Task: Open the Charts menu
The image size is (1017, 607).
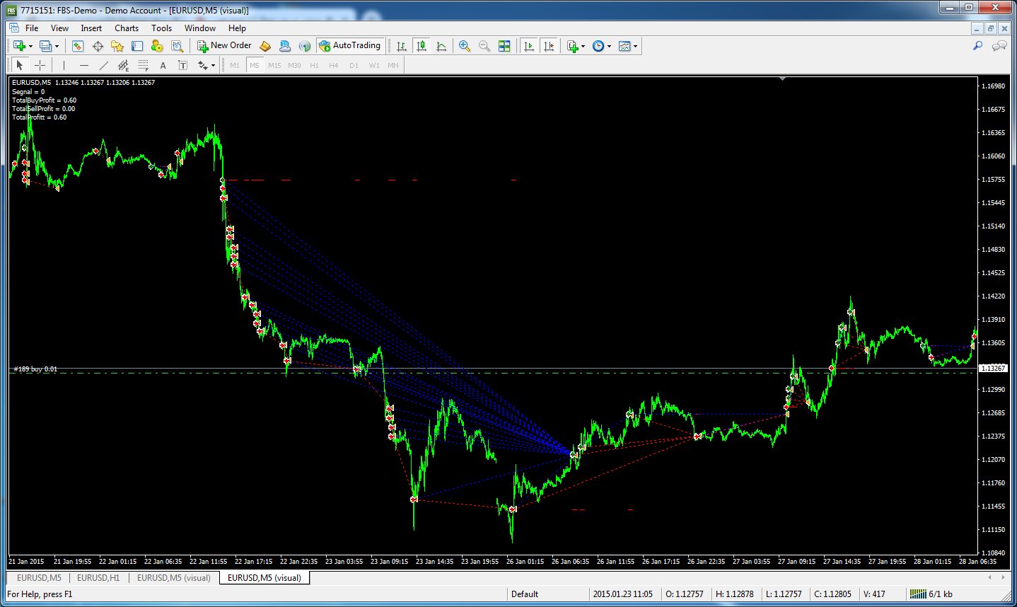Action: 127,28
